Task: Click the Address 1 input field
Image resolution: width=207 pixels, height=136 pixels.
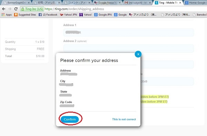Action: (128, 33)
